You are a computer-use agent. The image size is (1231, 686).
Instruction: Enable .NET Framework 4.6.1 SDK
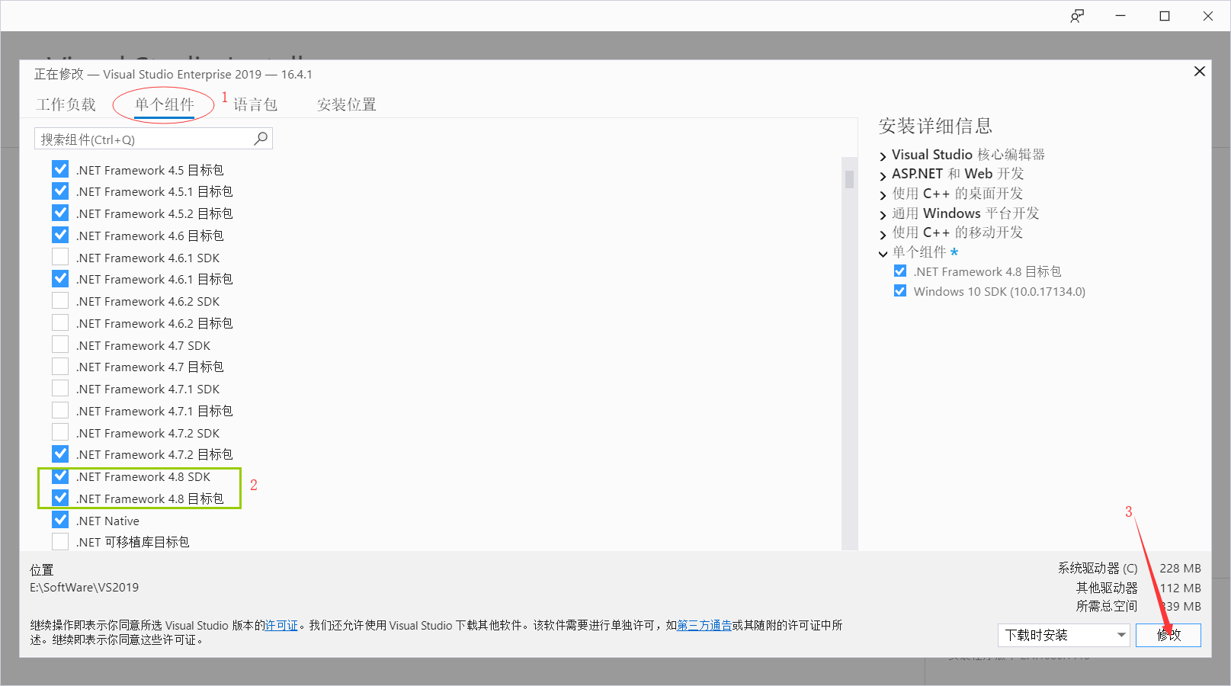(60, 256)
